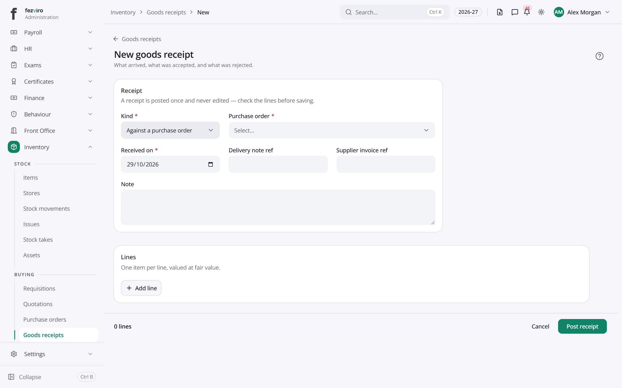Click the help question mark icon

click(x=600, y=56)
